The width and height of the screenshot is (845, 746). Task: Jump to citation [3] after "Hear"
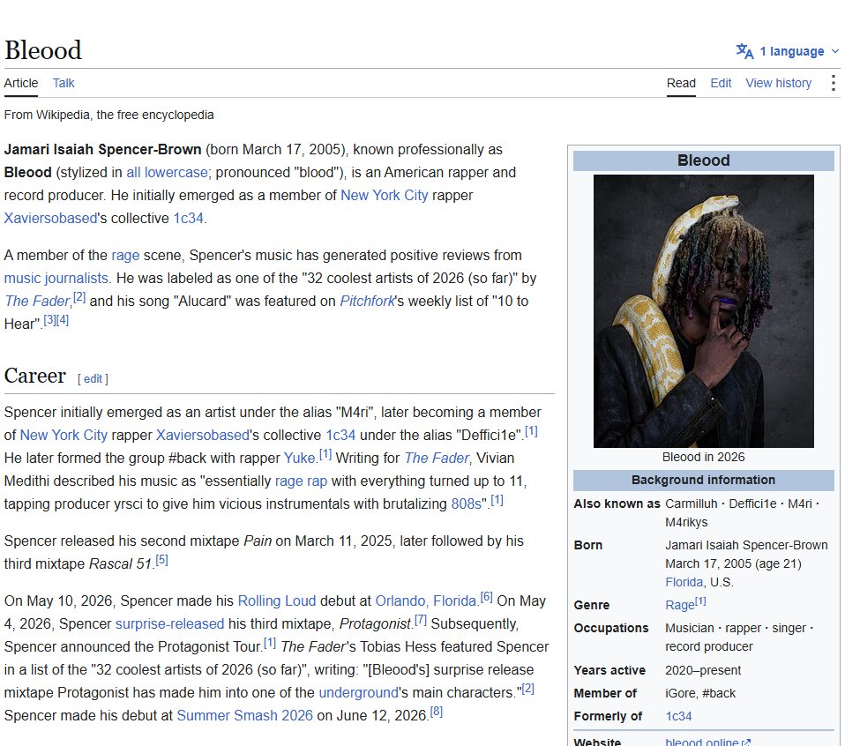point(49,320)
